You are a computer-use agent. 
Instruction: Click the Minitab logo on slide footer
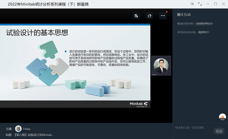139,104
